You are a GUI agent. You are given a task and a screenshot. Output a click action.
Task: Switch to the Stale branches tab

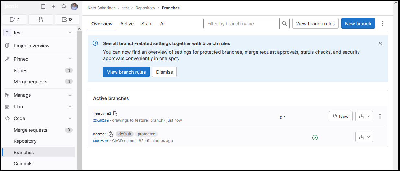(x=147, y=24)
